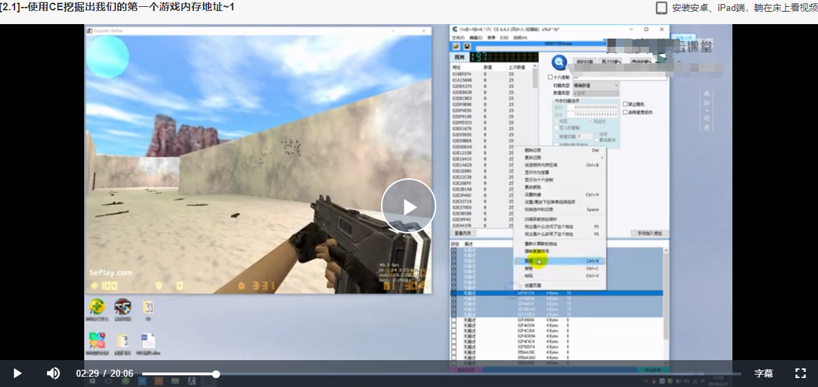Enter fullscreen mode in the video player

tap(800, 373)
